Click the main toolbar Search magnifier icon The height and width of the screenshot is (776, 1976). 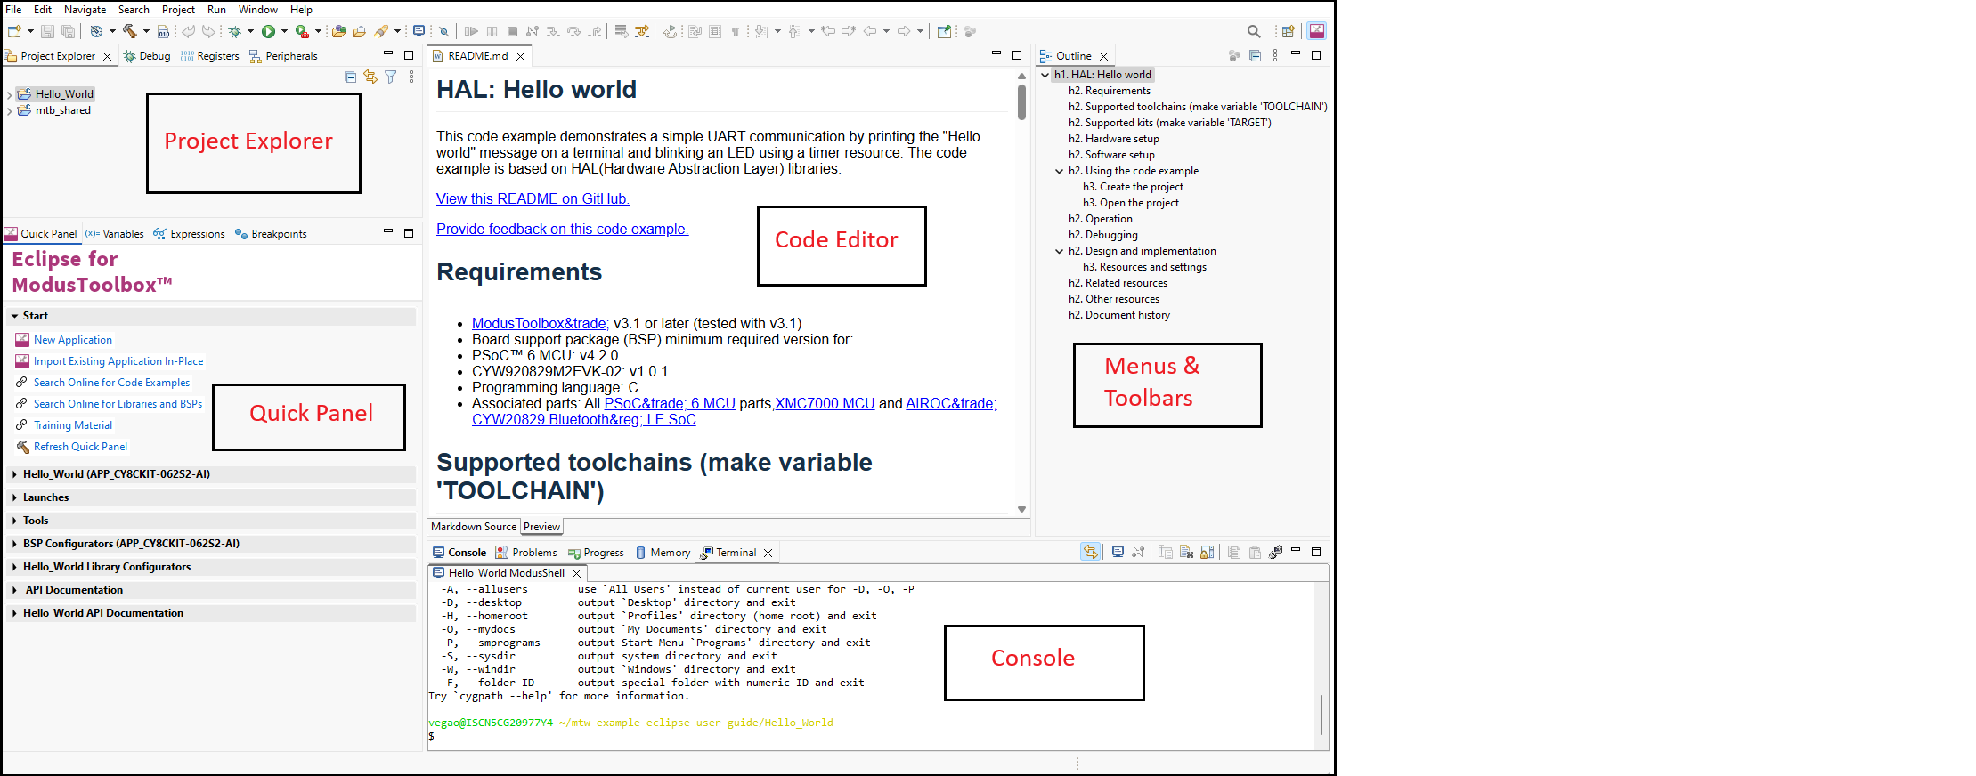1254,31
